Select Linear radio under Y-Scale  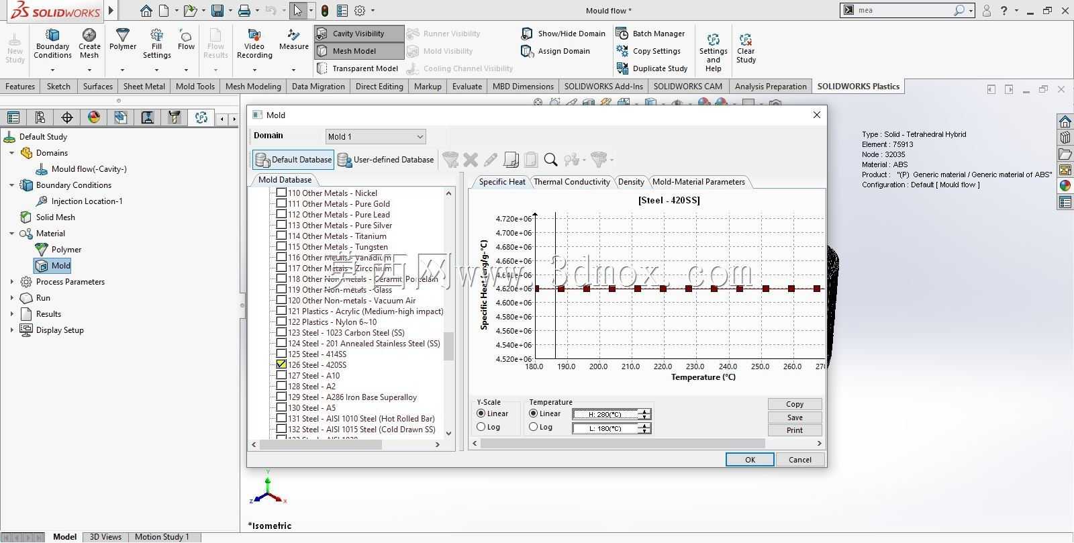(x=481, y=413)
